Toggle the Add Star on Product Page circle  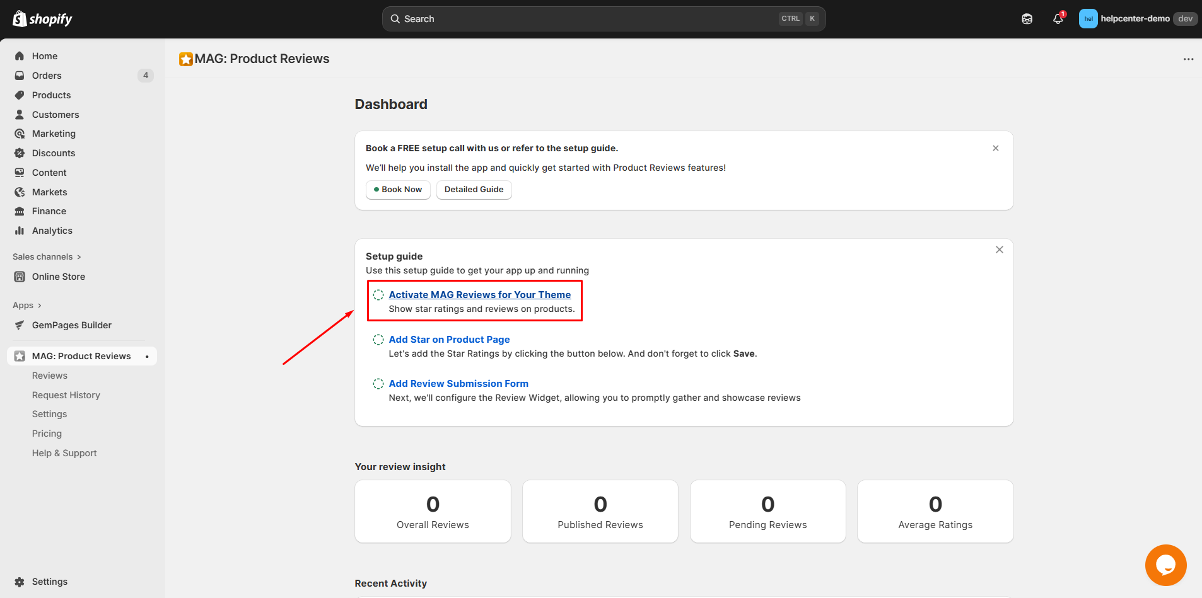point(378,340)
